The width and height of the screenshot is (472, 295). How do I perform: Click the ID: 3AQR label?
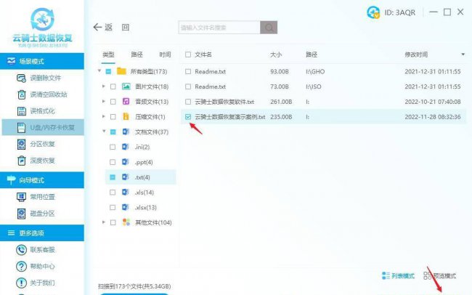click(x=400, y=12)
